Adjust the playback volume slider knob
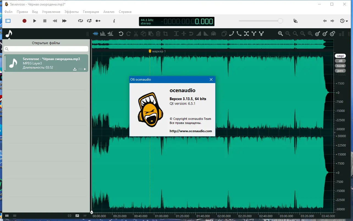The image size is (353, 221). coord(280,21)
